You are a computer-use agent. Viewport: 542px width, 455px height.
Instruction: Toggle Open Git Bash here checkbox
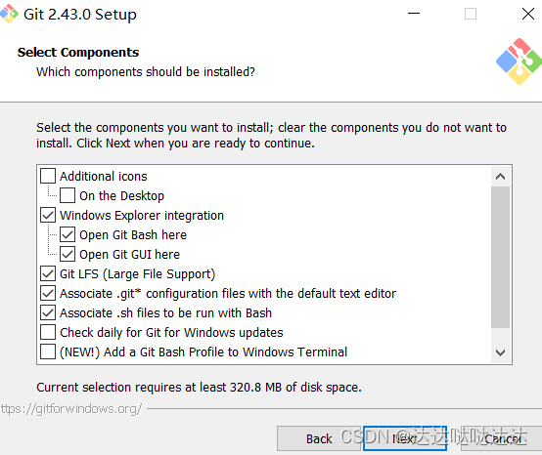pyautogui.click(x=68, y=235)
